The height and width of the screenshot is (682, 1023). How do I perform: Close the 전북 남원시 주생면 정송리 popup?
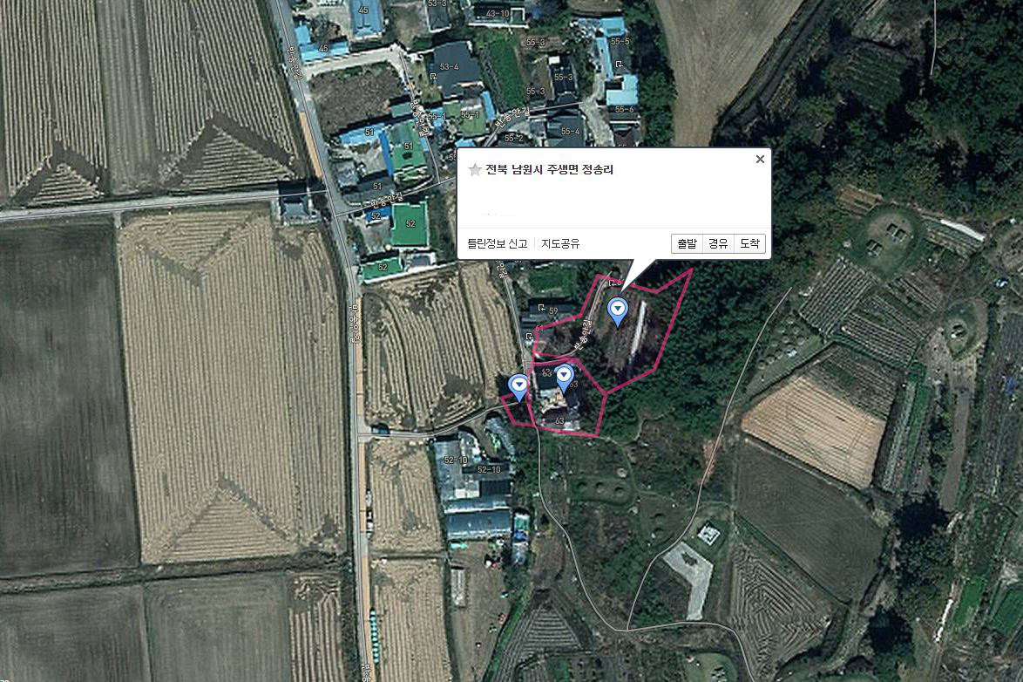point(760,159)
